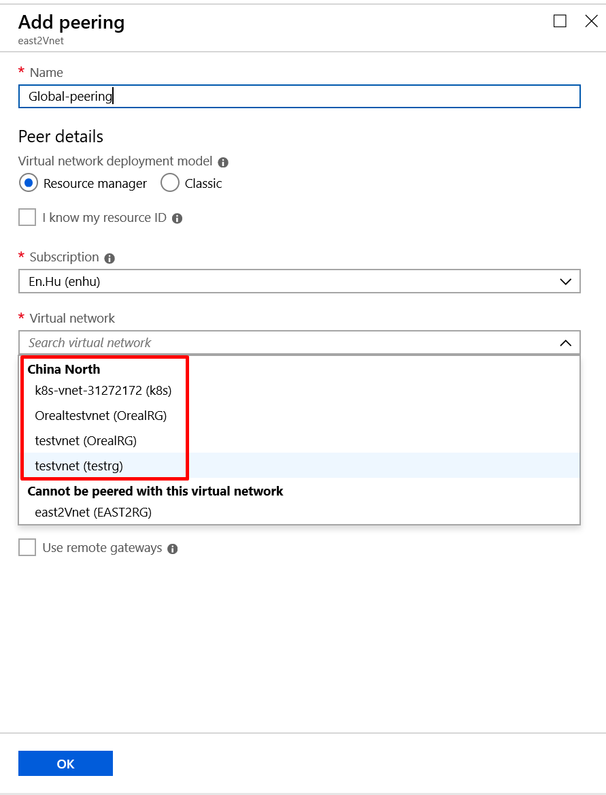Choose k8s-vnet-31272172 (k8s) from list
The height and width of the screenshot is (795, 606).
point(103,391)
